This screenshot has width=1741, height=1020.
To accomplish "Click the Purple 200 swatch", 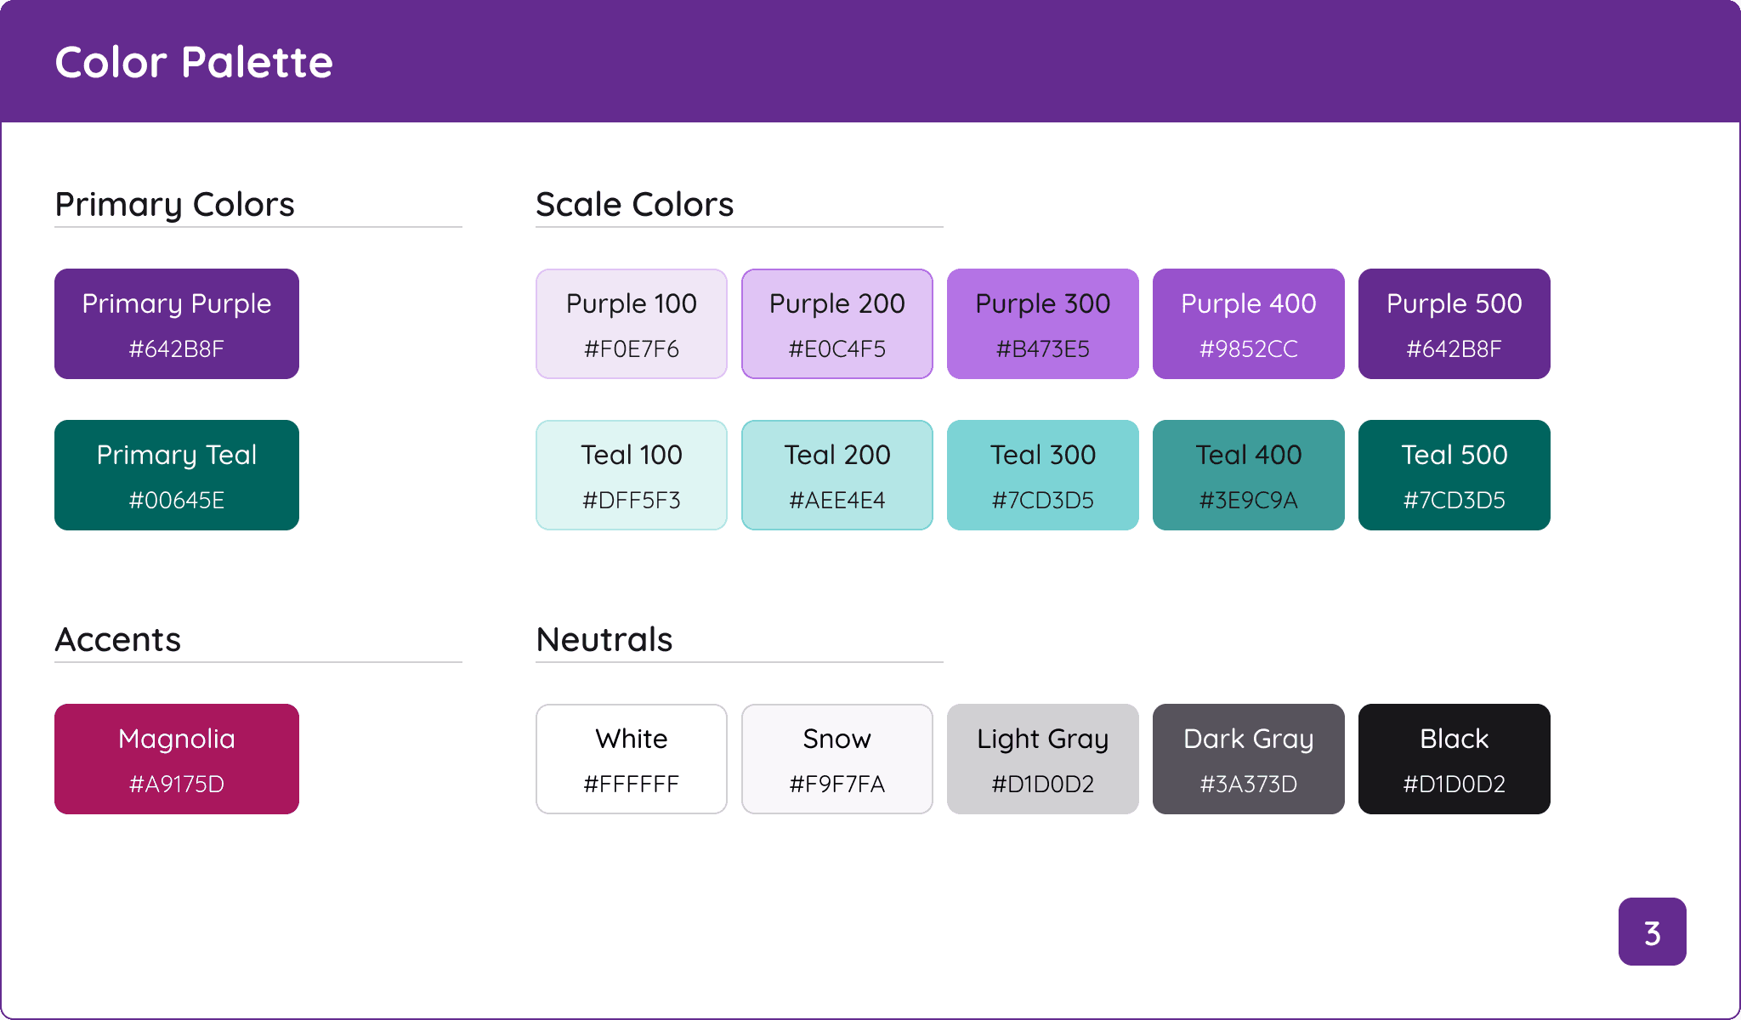I will (x=836, y=324).
